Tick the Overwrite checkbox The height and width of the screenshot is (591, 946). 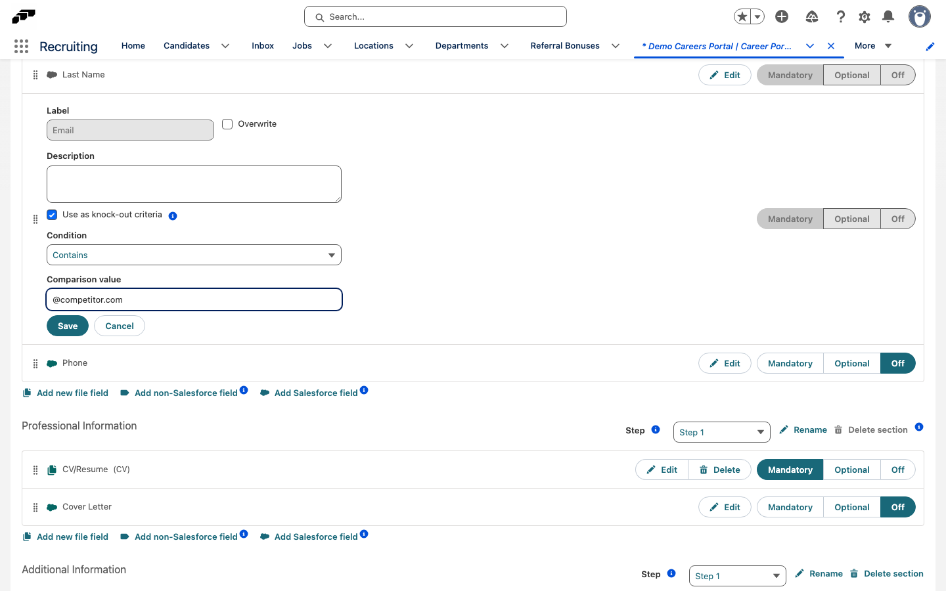click(227, 124)
